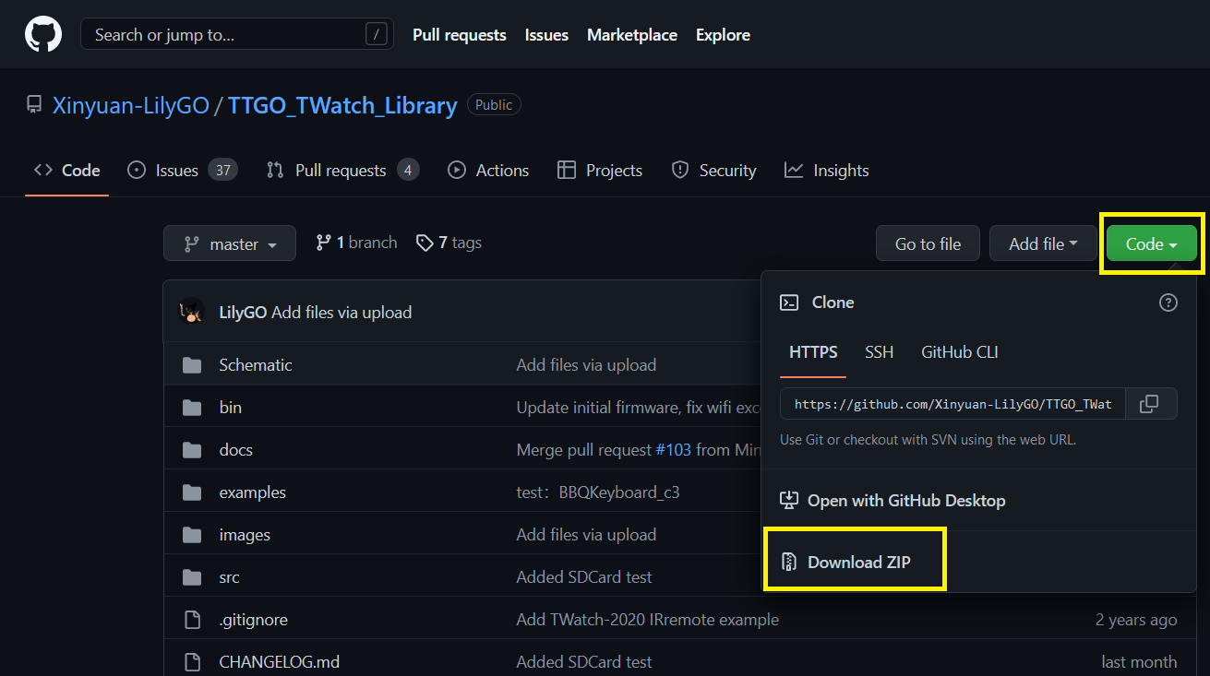This screenshot has height=676, width=1210.
Task: Click the Schematic folder icon
Action: pos(192,365)
